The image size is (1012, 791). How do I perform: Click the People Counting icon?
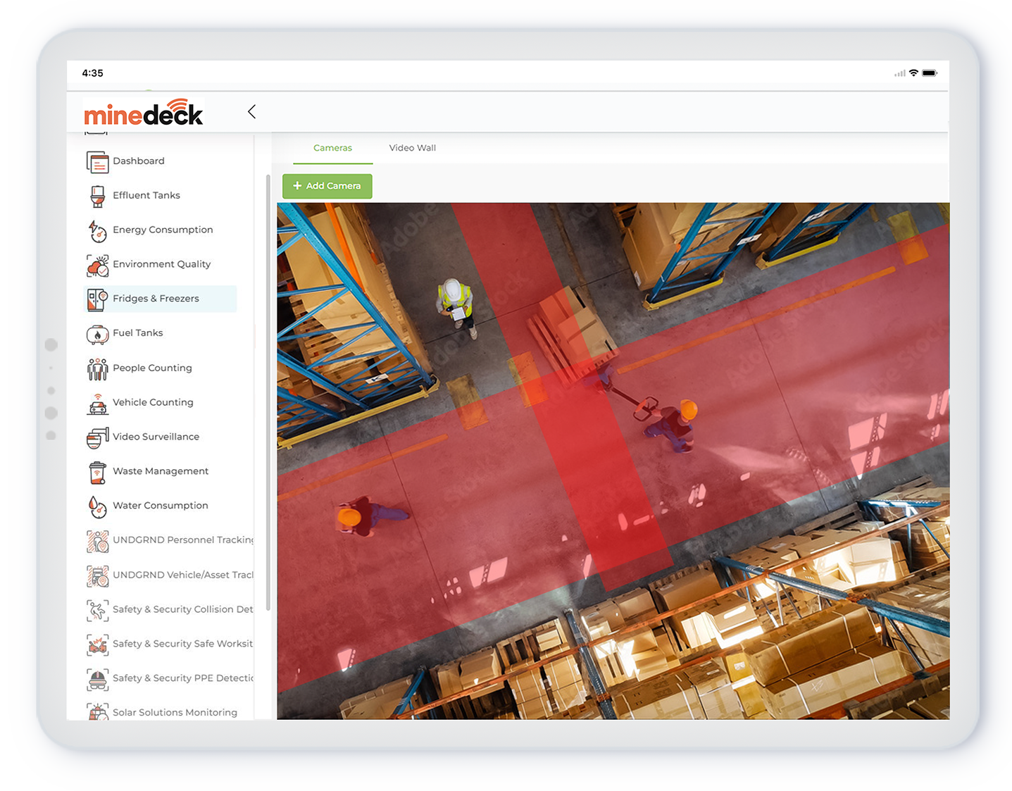(x=97, y=368)
